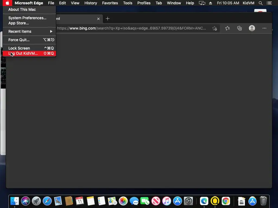Image resolution: width=278 pixels, height=208 pixels.
Task: Click the bing.com address bar
Action: 131,28
